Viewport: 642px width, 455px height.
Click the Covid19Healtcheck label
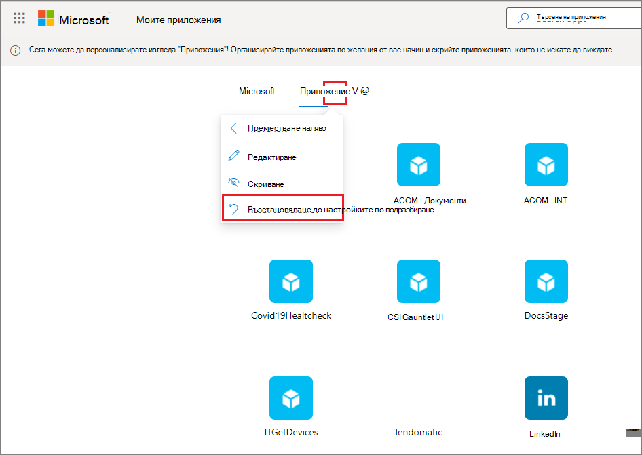(x=291, y=315)
